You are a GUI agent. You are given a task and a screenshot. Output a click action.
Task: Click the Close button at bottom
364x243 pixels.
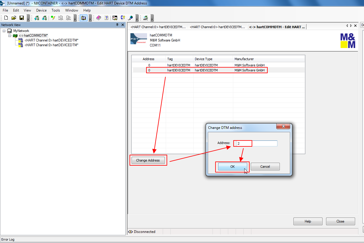[x=340, y=221]
